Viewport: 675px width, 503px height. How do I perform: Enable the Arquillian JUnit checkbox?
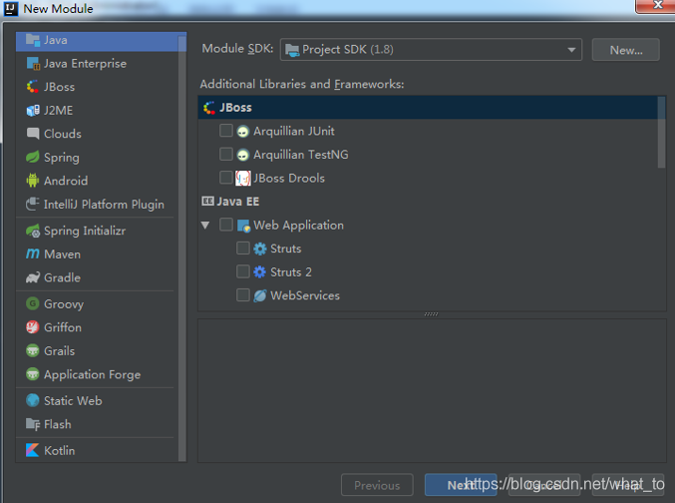[226, 130]
